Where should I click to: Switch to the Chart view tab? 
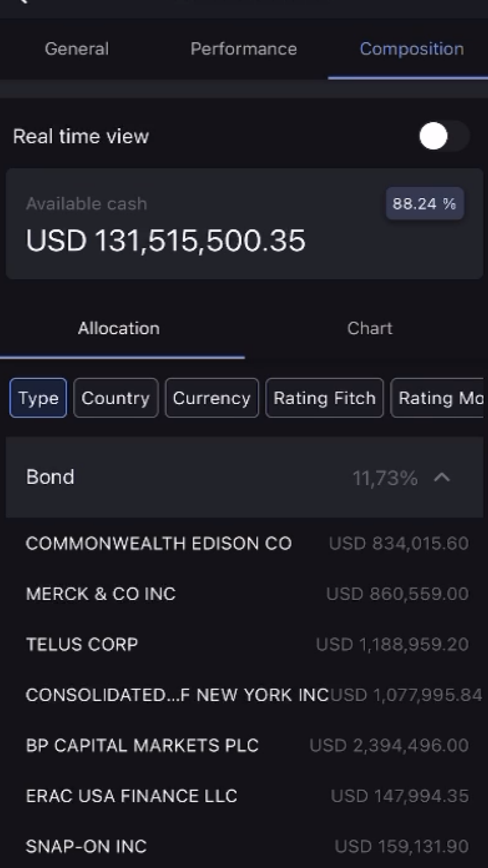(369, 328)
